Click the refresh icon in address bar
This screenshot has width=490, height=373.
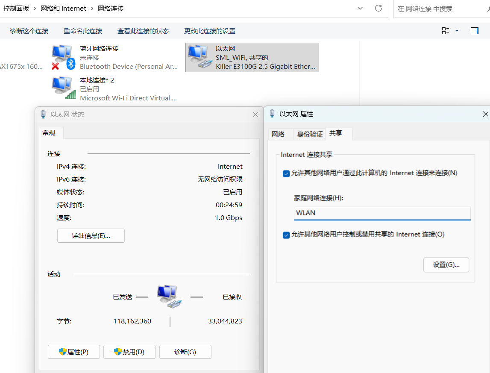pyautogui.click(x=379, y=8)
